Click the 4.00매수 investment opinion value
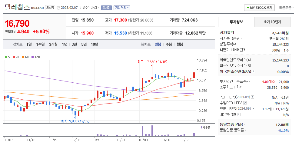 [269, 82]
